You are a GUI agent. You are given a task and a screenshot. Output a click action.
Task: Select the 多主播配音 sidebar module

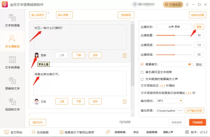(12, 42)
